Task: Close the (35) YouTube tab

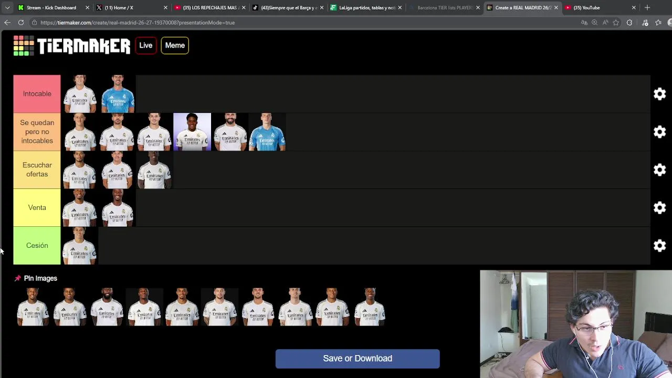Action: pyautogui.click(x=634, y=7)
